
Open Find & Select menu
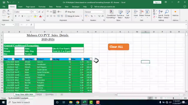pos(167,14)
